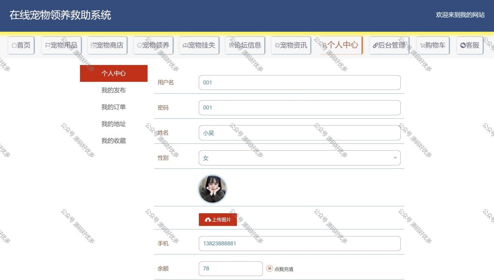Focus the 用户名 input field
The width and height of the screenshot is (494, 280).
300,82
